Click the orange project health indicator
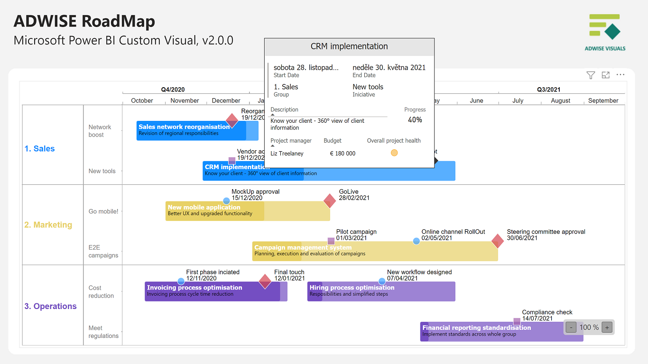Viewport: 648px width, 364px height. [x=394, y=153]
